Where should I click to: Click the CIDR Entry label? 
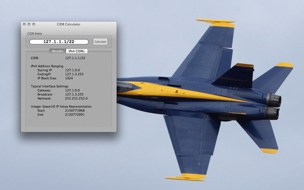(x=35, y=33)
